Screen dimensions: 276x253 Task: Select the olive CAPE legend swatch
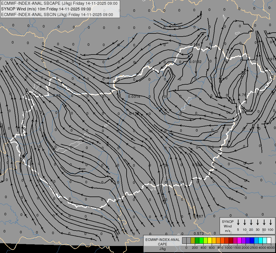[x=193, y=240]
